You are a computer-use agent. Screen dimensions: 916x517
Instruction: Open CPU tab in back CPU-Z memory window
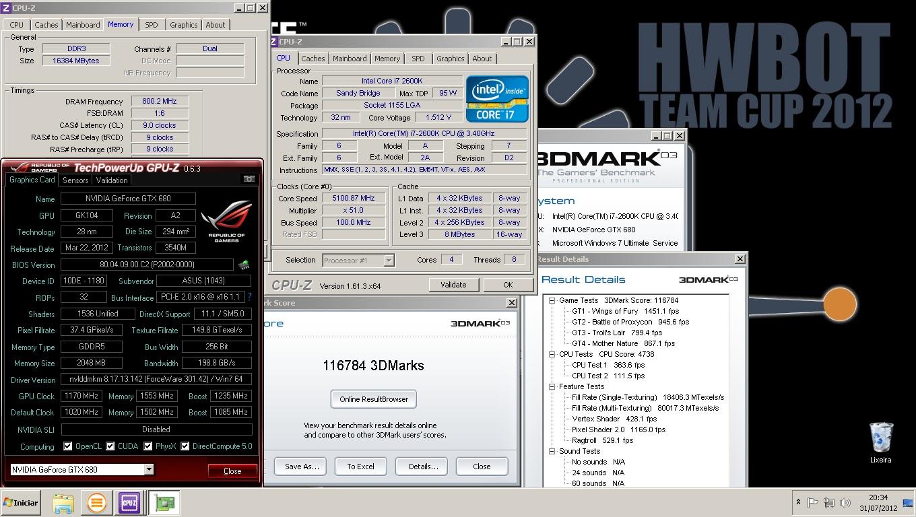[x=16, y=25]
